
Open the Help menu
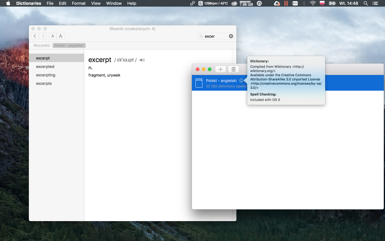[x=132, y=3]
